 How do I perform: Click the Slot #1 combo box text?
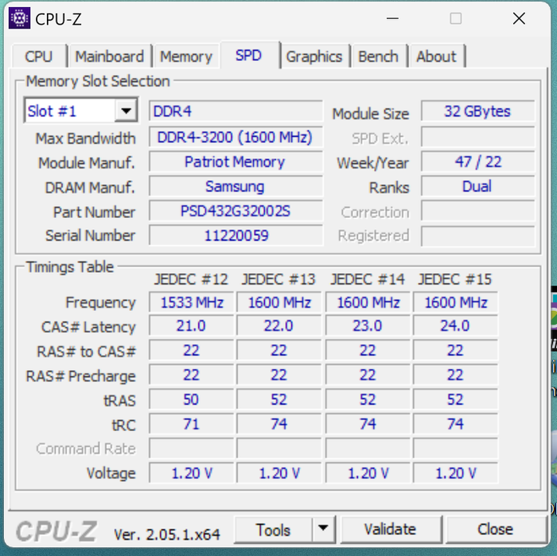pos(53,111)
